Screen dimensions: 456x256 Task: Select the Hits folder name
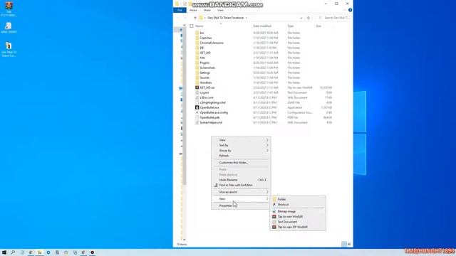202,58
